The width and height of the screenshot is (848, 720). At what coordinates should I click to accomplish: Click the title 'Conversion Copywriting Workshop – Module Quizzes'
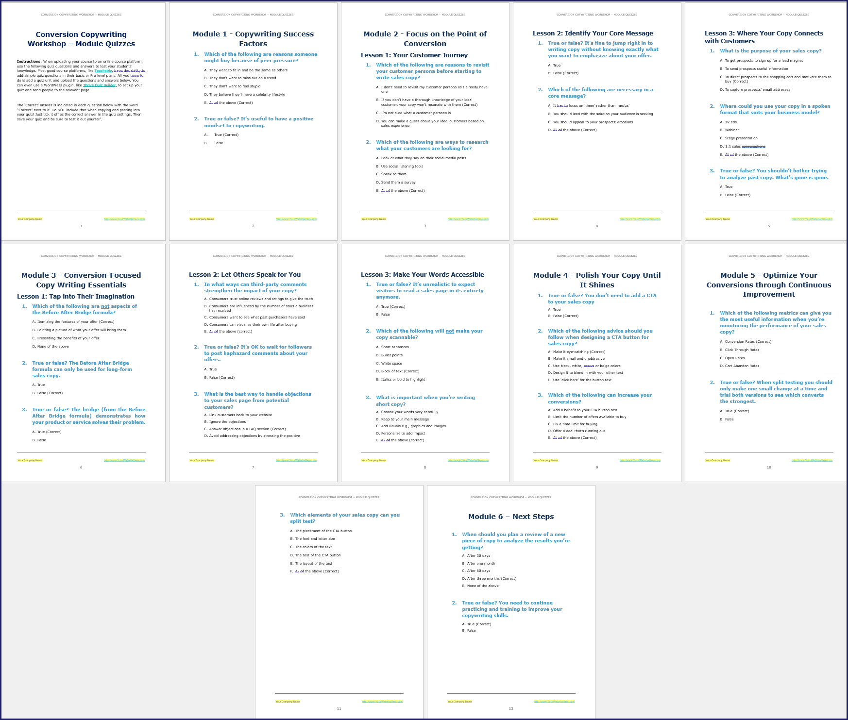pyautogui.click(x=81, y=39)
